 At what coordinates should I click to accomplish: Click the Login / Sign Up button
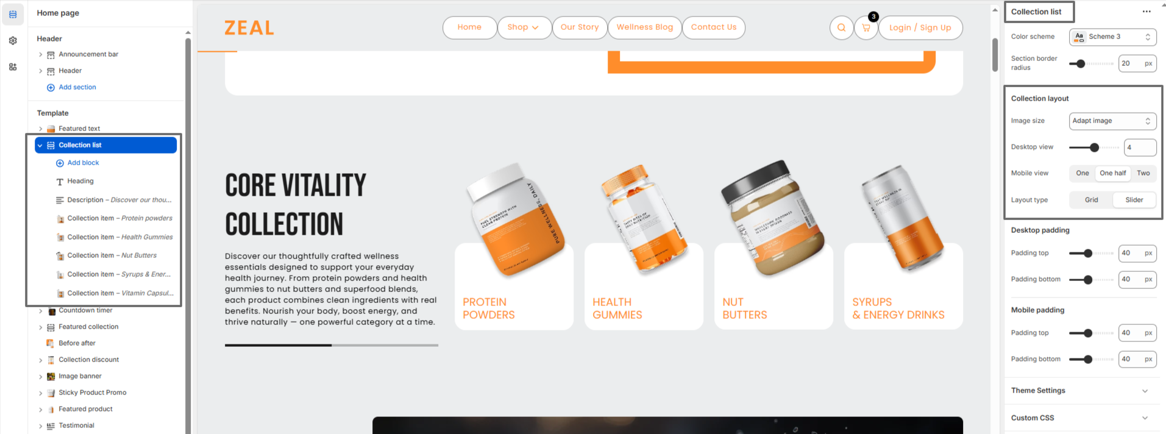(920, 27)
